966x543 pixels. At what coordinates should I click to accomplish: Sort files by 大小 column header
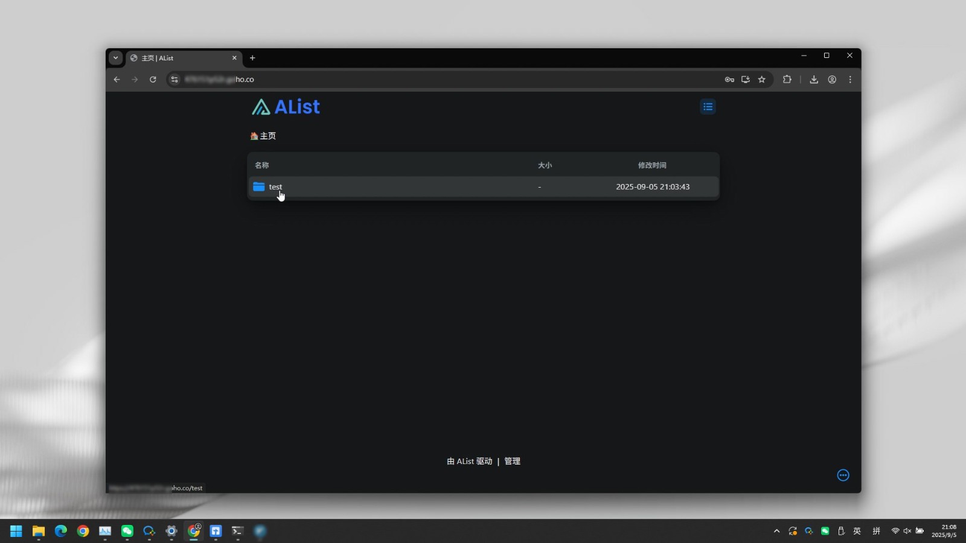[x=545, y=165]
